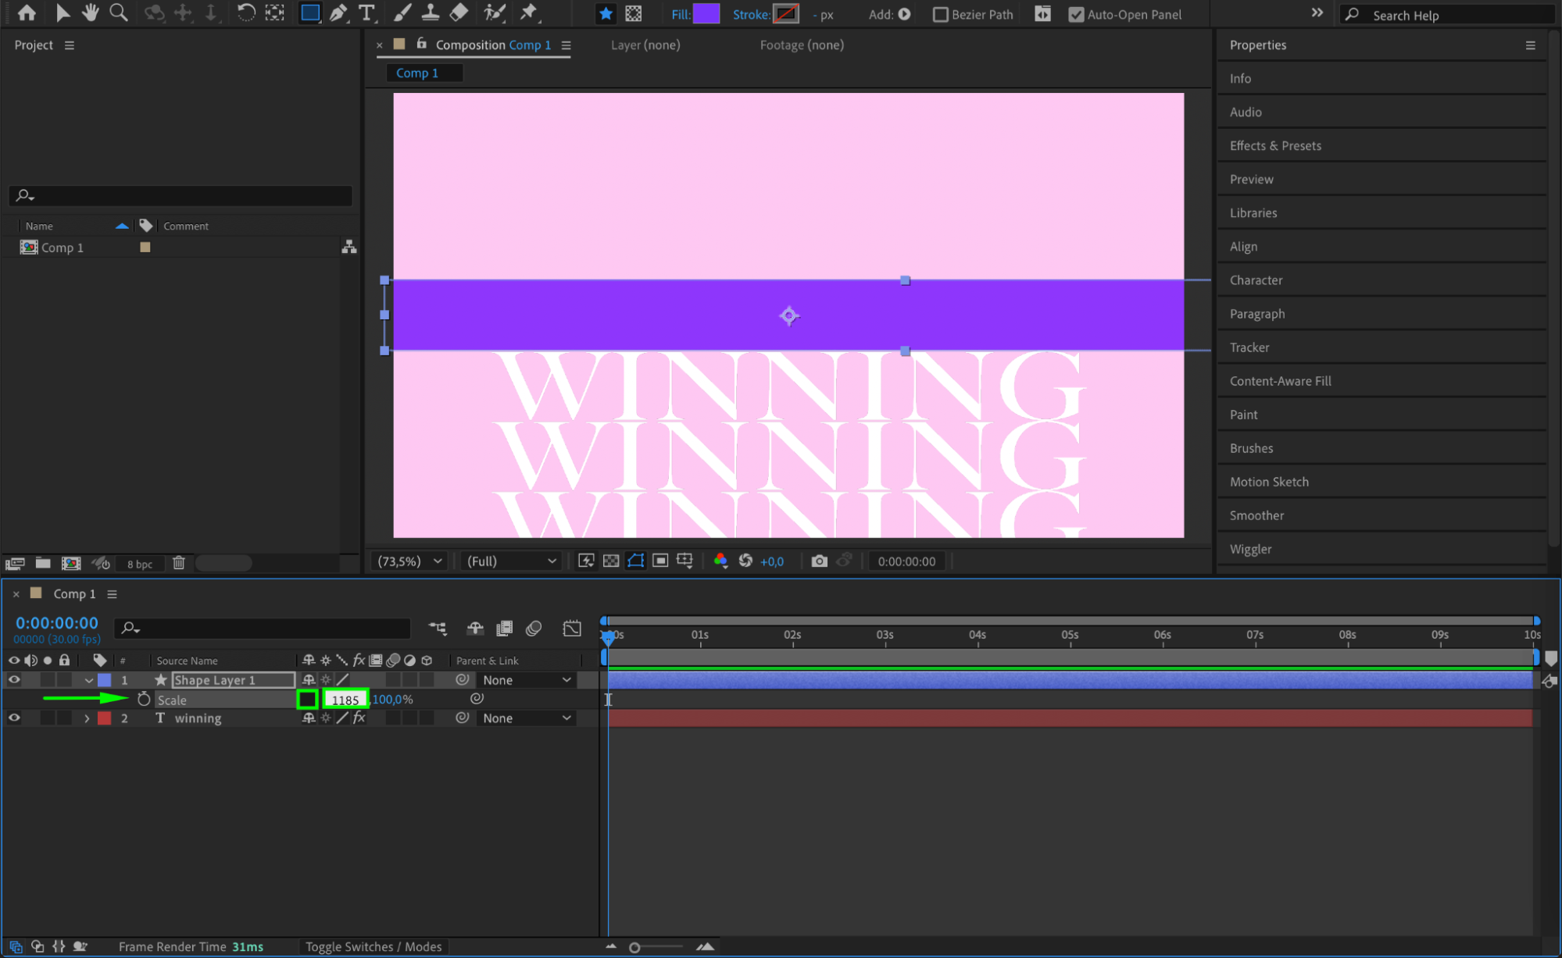Delete item with project trash icon
The height and width of the screenshot is (958, 1562).
tap(179, 563)
